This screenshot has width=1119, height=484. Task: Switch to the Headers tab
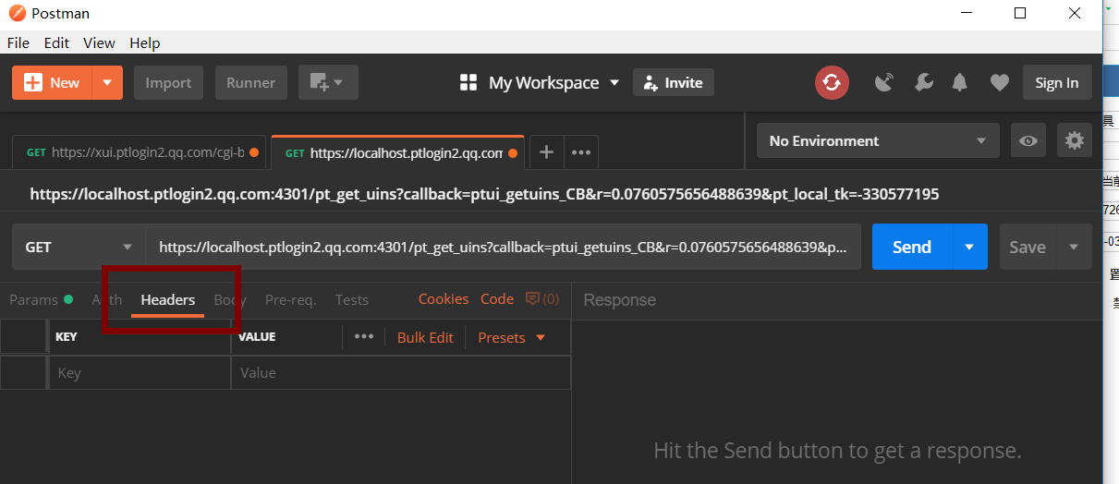pyautogui.click(x=168, y=300)
